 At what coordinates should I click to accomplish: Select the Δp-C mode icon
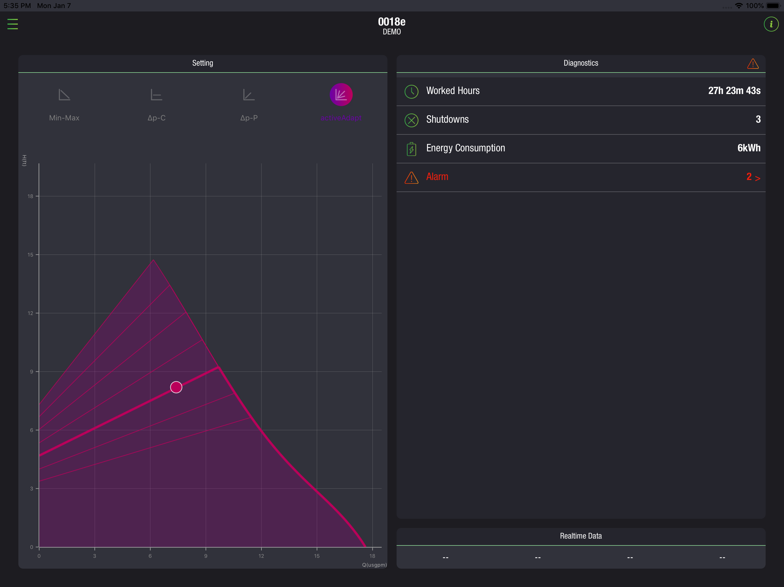(x=156, y=95)
